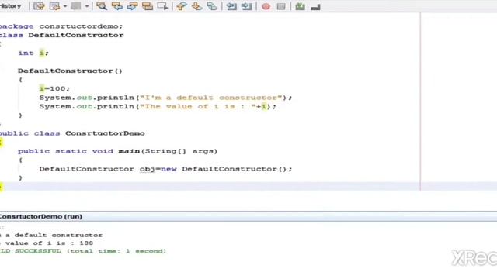Click the Find Selection magnifier icon

[x=102, y=6]
